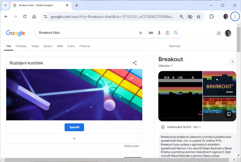The width and height of the screenshot is (241, 162).
Task: Open more images via gallery icon
Action: coord(229,114)
